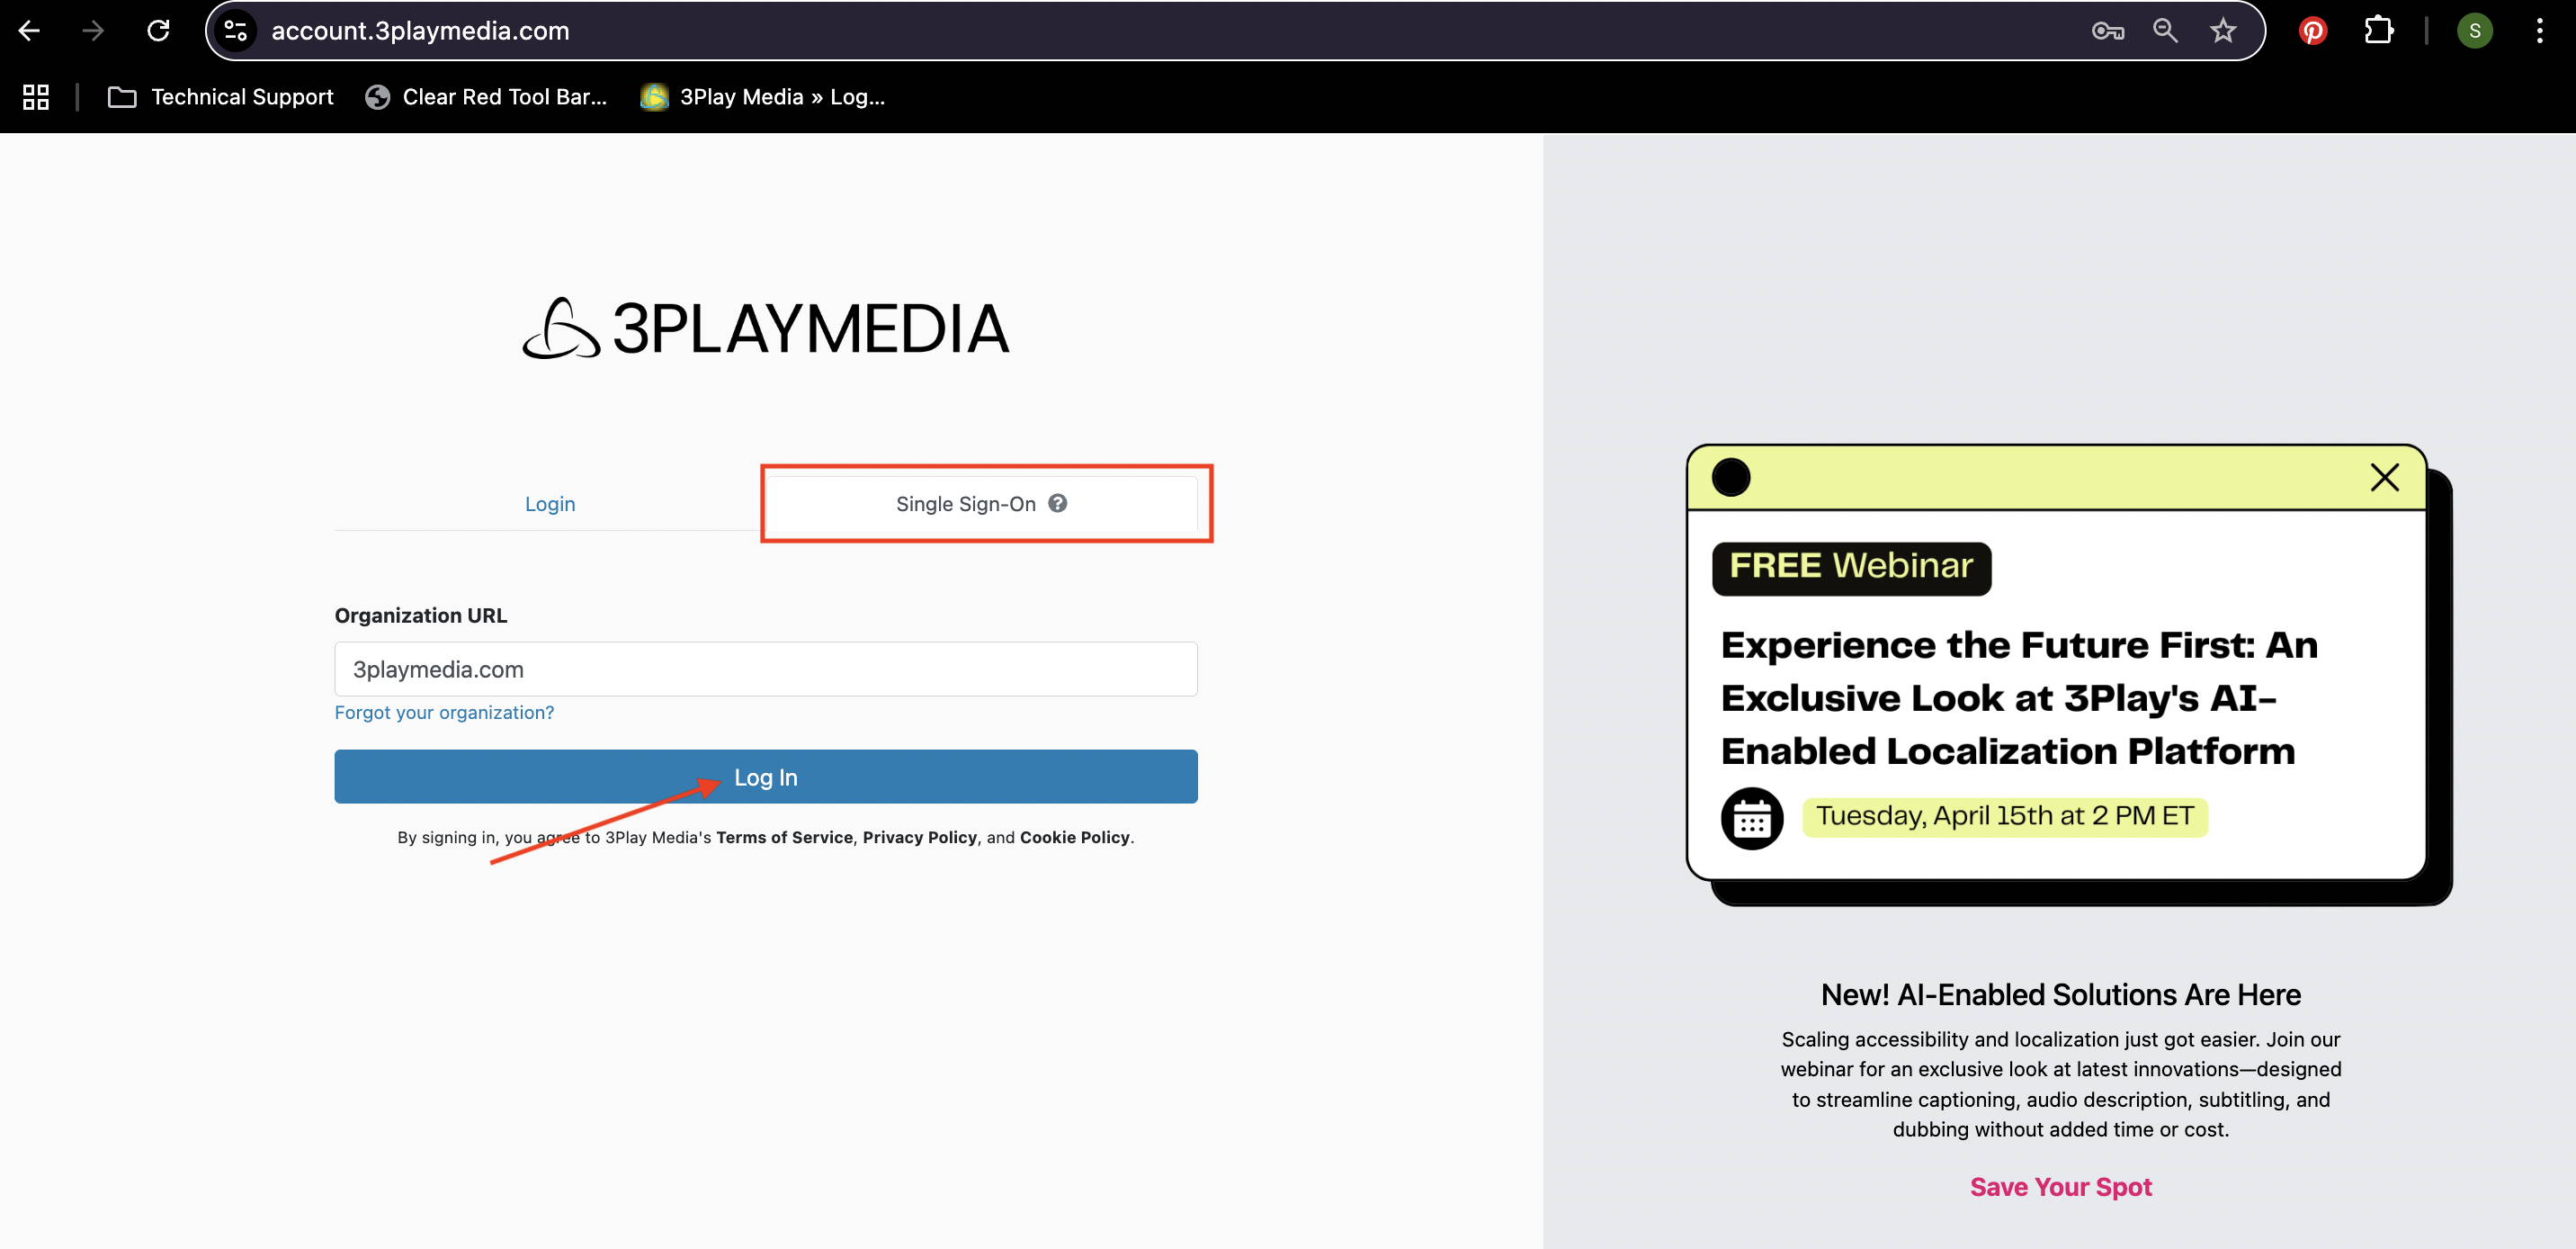This screenshot has height=1249, width=2576.
Task: Click the address bar URL text
Action: [x=420, y=31]
